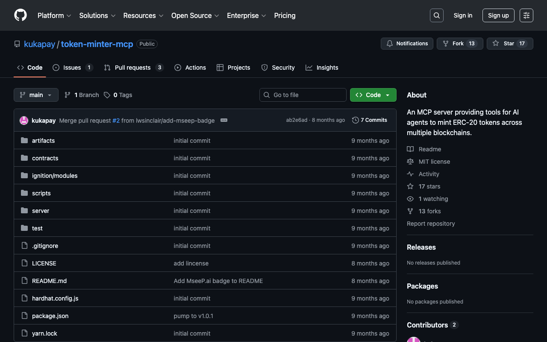Screen dimensions: 547x342
Task: Expand the main branch dropdown
Action: 36,95
